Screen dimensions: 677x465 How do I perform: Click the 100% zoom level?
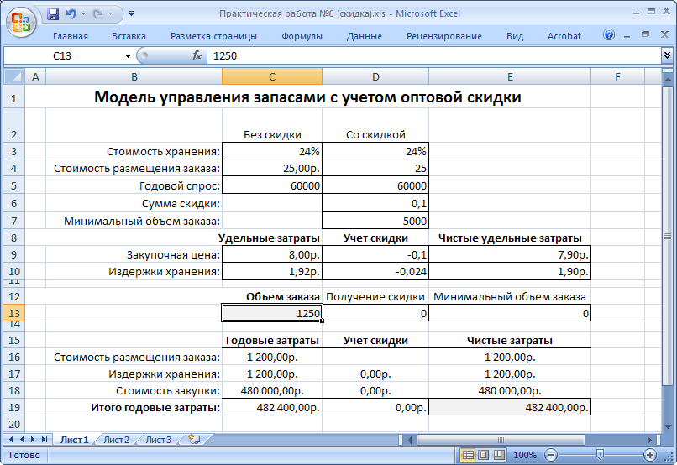pyautogui.click(x=525, y=455)
